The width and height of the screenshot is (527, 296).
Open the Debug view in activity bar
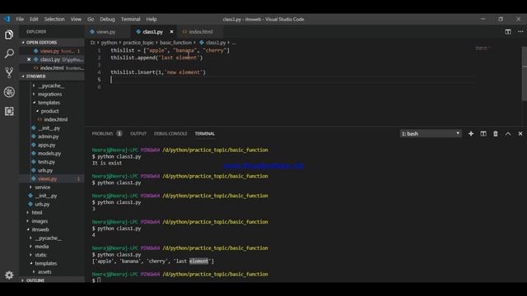click(9, 92)
